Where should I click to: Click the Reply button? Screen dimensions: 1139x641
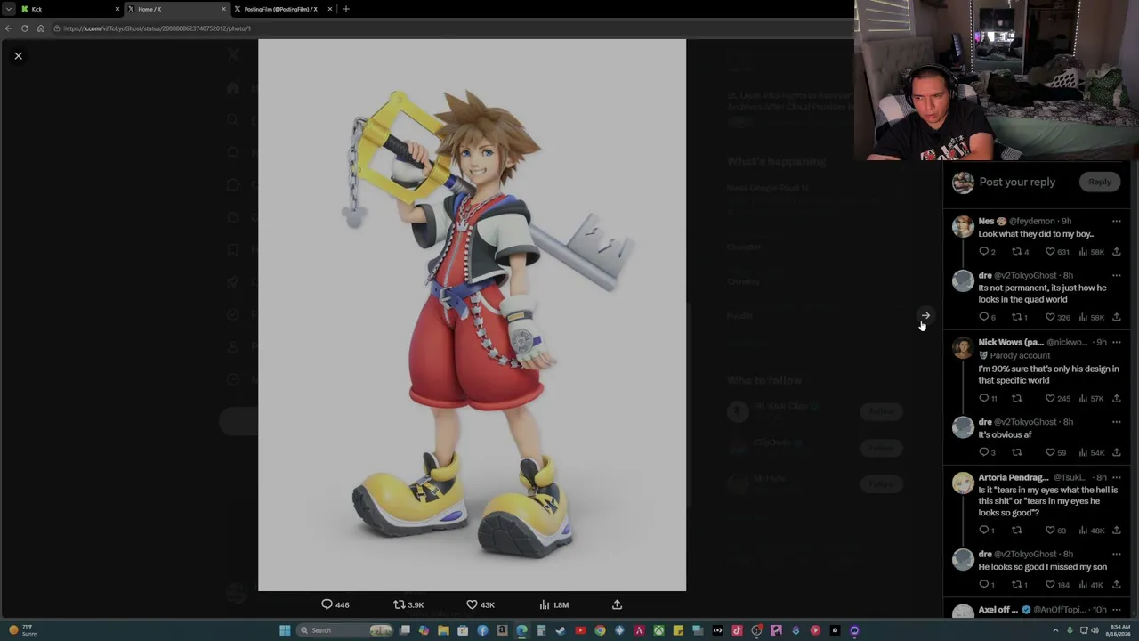point(1100,182)
